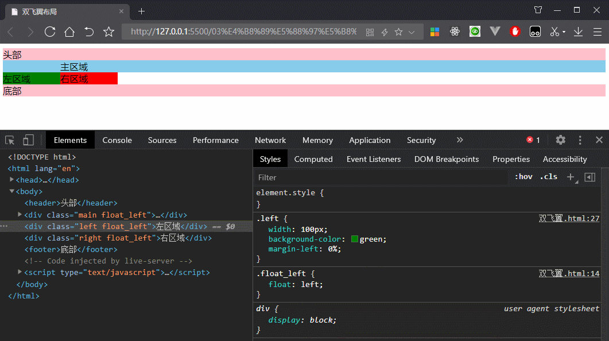Viewport: 609px width, 341px height.
Task: Go back to the previous page
Action: pyautogui.click(x=10, y=32)
